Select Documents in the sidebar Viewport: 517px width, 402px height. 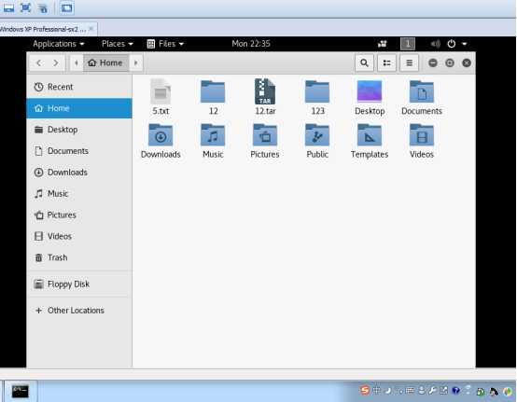(x=79, y=151)
